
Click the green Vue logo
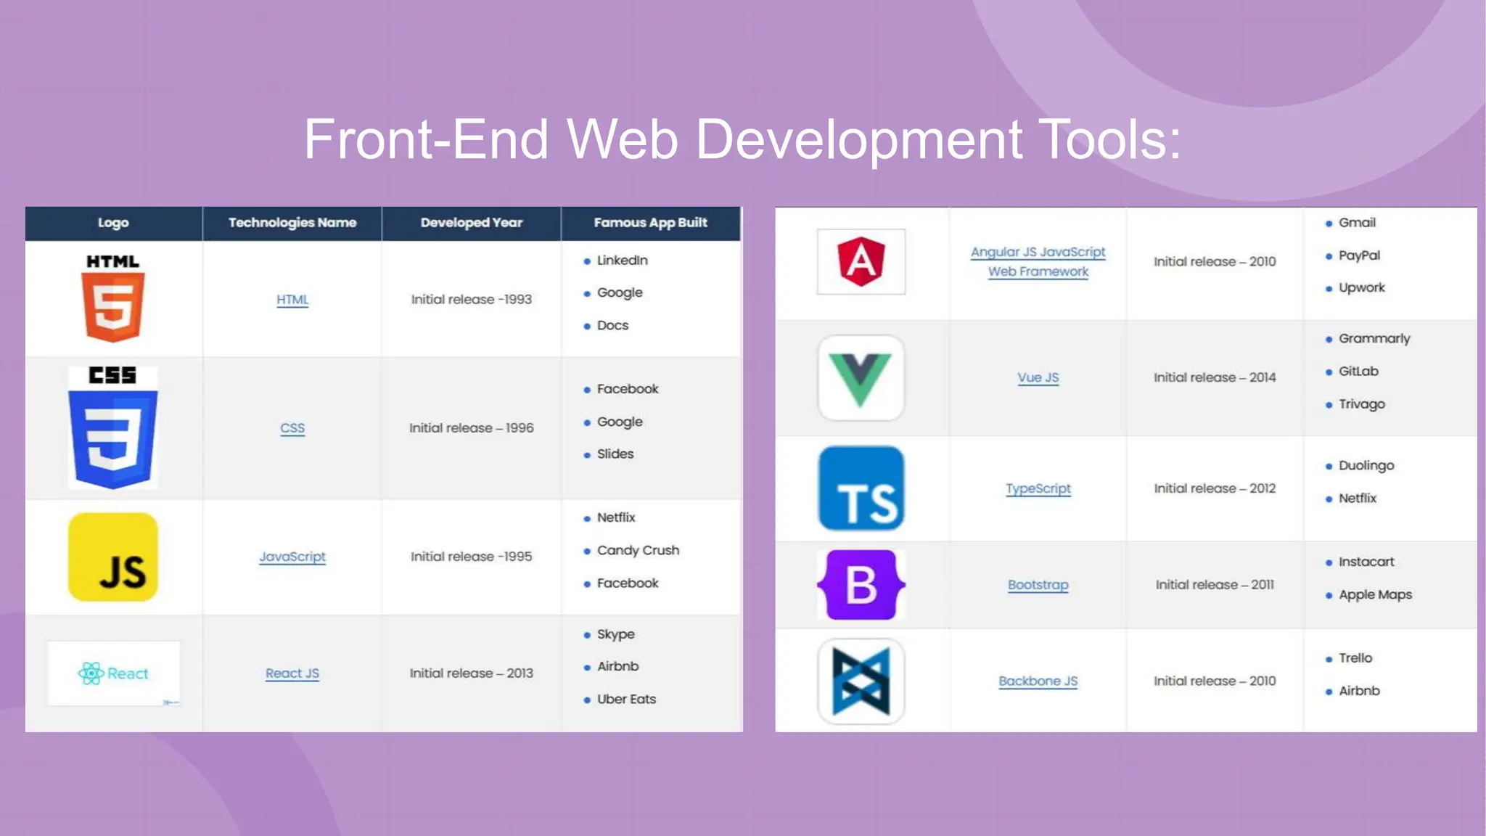pos(861,377)
